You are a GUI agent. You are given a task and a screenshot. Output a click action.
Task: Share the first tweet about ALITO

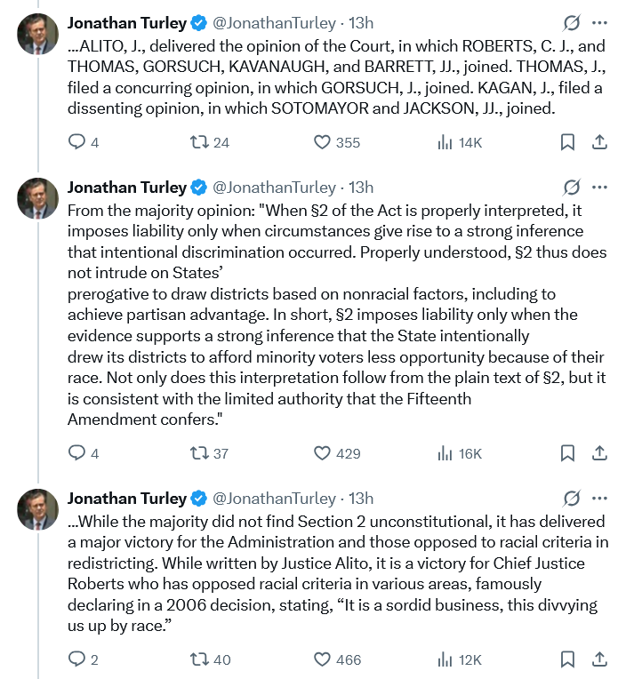click(599, 142)
